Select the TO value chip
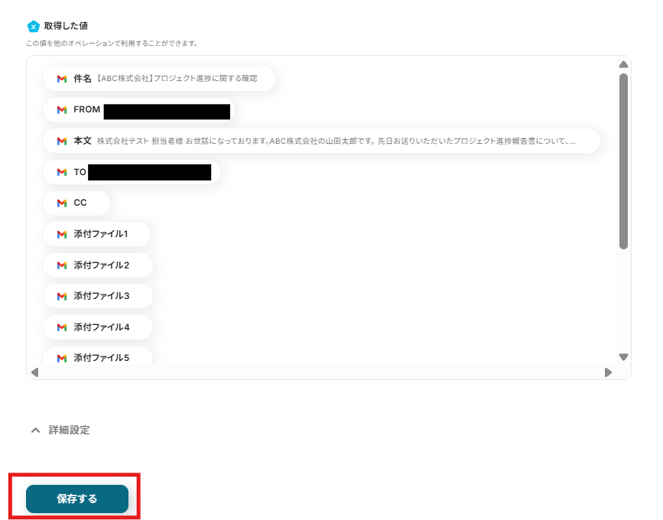The width and height of the screenshot is (663, 520). coord(131,172)
